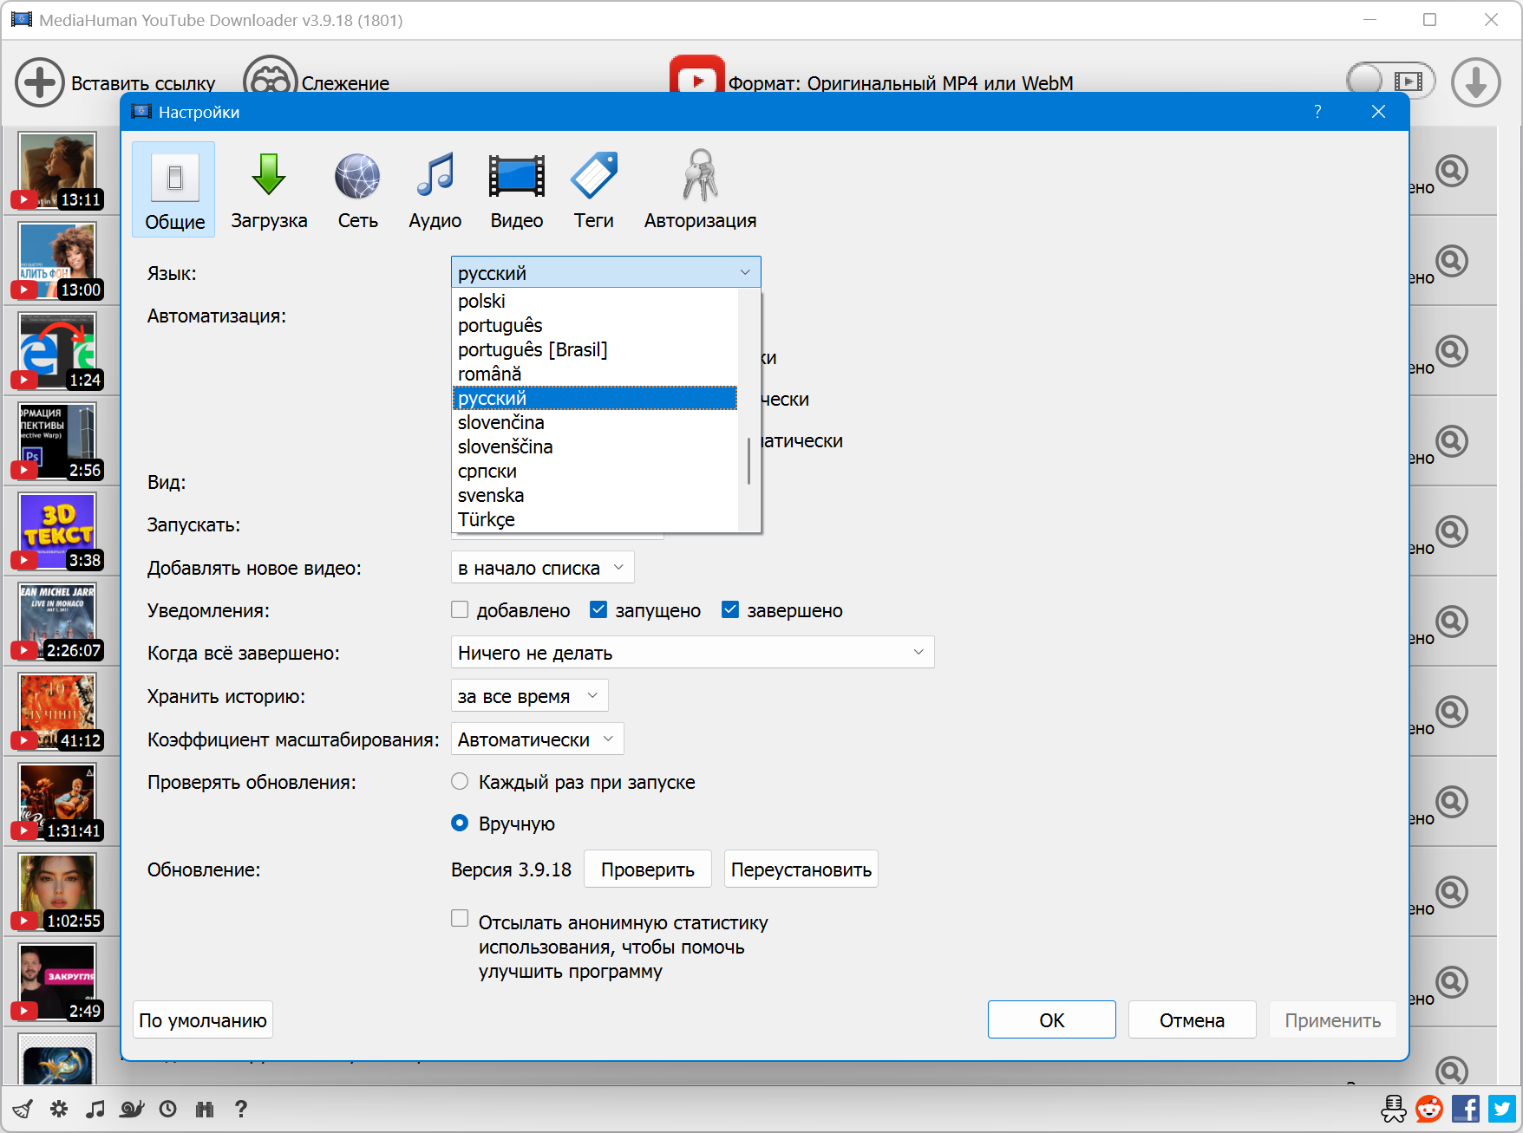This screenshot has width=1523, height=1133.
Task: Click the language list scrollbar thumb
Action: pyautogui.click(x=748, y=461)
